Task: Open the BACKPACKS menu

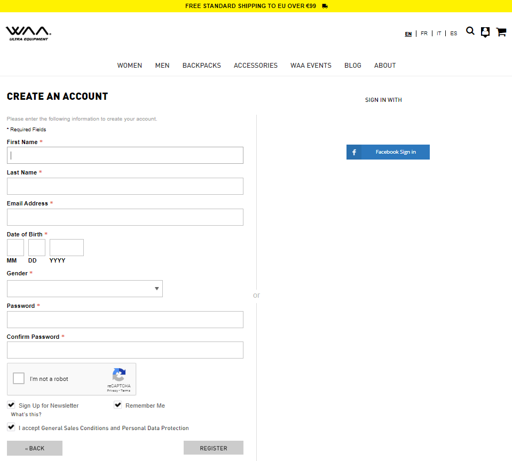Action: click(x=201, y=66)
